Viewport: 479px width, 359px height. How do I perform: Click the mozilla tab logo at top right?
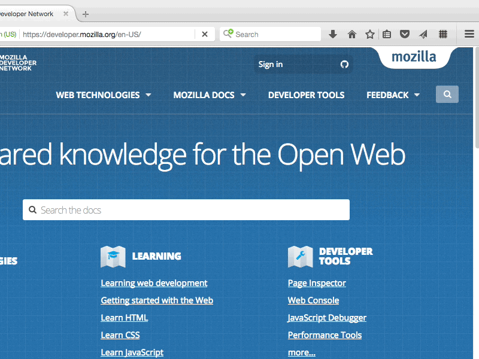tap(414, 57)
